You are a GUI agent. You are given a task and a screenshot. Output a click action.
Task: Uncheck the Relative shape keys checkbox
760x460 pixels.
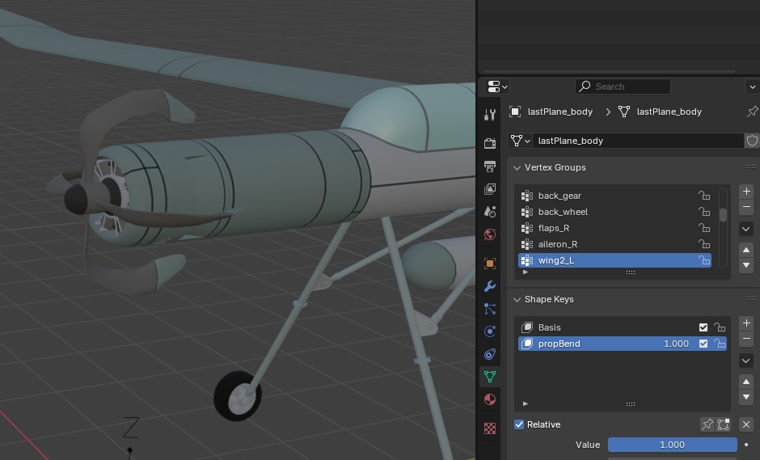click(x=519, y=424)
